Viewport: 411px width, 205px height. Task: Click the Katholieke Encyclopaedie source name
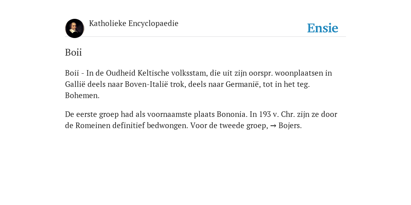tap(134, 24)
